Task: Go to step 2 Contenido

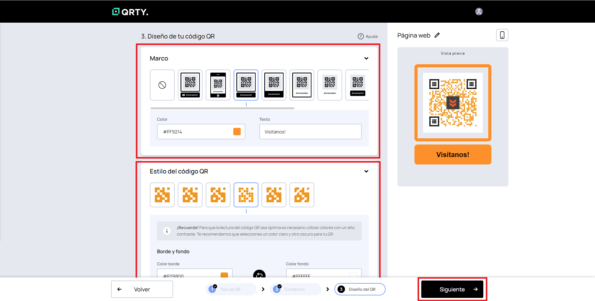Action: pyautogui.click(x=295, y=289)
